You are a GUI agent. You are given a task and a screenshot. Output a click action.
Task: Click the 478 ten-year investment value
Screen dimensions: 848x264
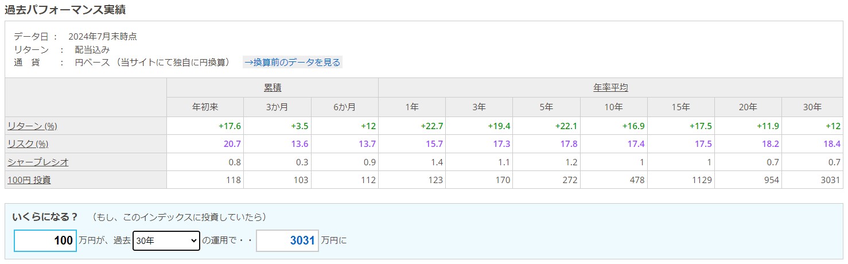click(x=637, y=180)
